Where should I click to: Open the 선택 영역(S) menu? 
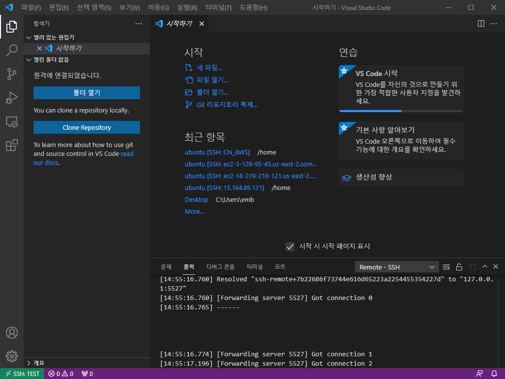94,7
